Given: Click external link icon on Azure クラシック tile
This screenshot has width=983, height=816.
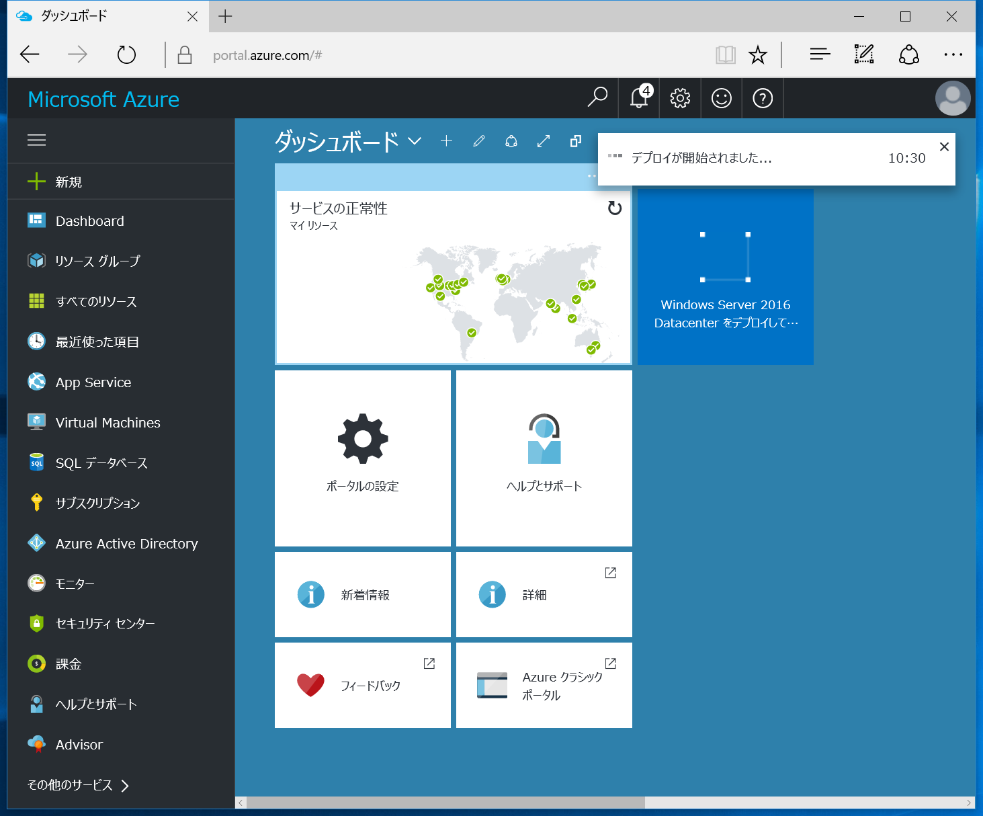Looking at the screenshot, I should pyautogui.click(x=611, y=663).
